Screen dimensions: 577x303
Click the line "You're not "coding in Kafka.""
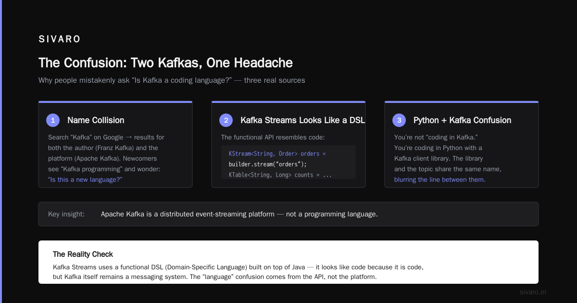pos(436,138)
